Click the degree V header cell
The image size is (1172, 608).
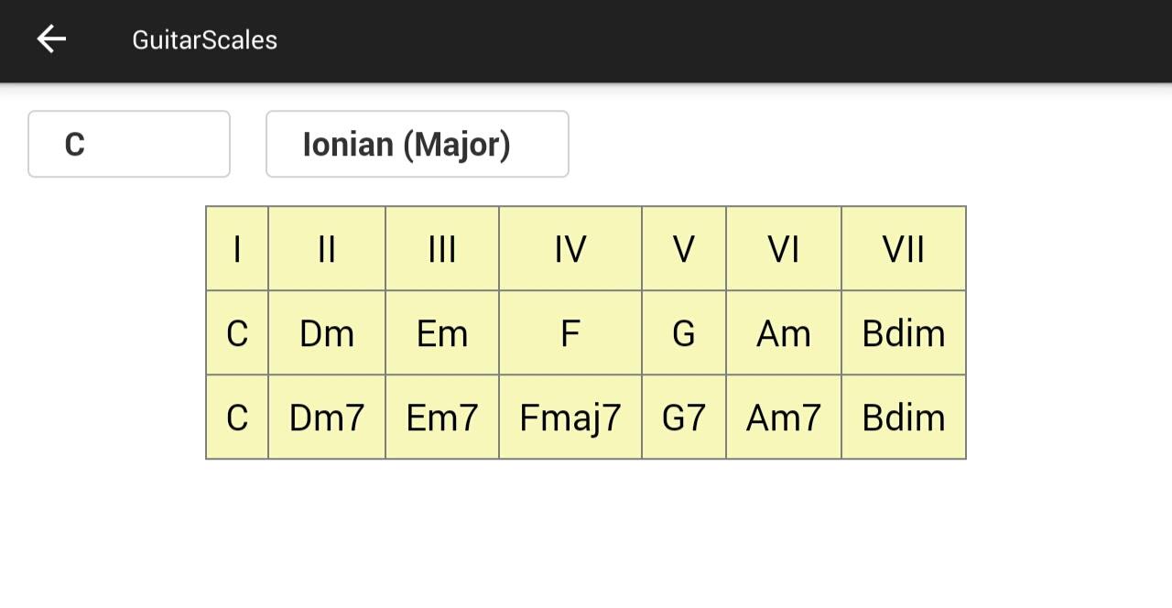[x=684, y=249]
